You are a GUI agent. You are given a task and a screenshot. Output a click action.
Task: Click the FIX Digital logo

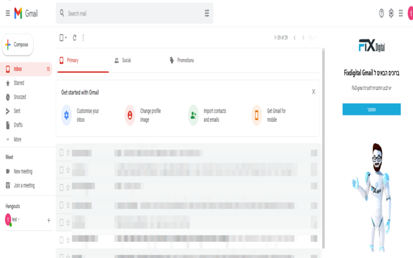(372, 46)
